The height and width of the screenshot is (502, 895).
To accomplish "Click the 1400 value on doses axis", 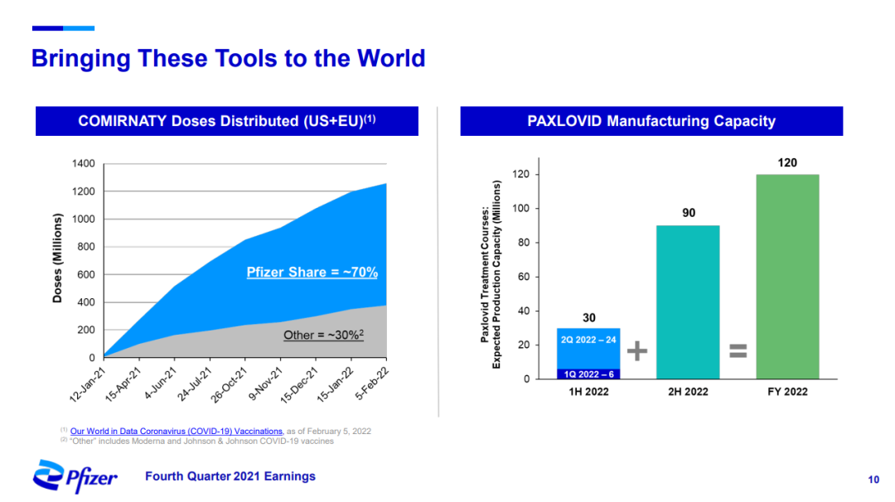I will pyautogui.click(x=84, y=164).
